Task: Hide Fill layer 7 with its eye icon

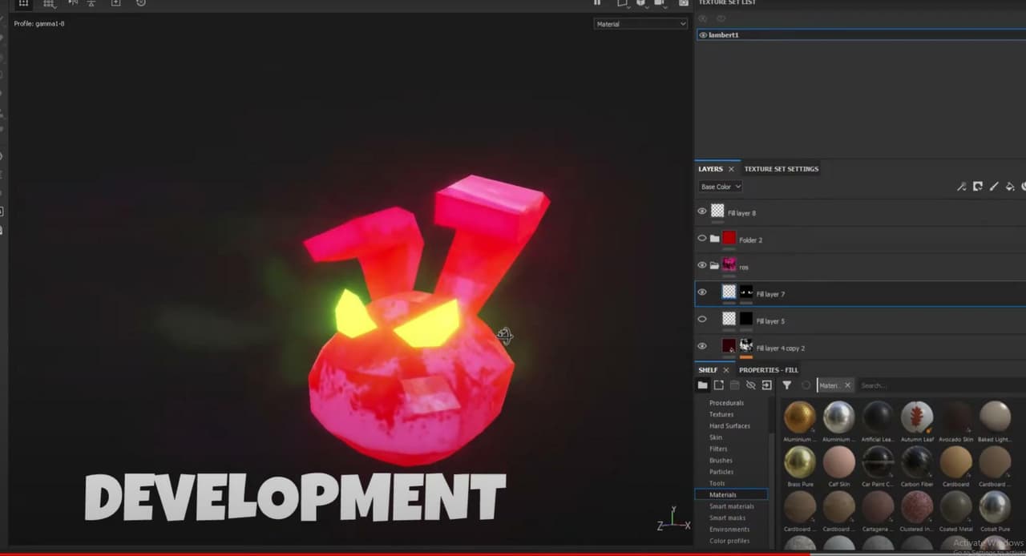Action: point(702,292)
